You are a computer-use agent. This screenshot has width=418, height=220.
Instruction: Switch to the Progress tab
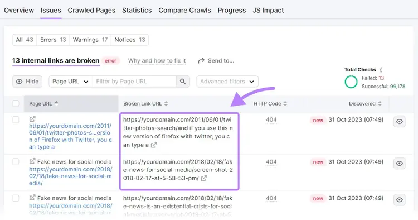(232, 11)
